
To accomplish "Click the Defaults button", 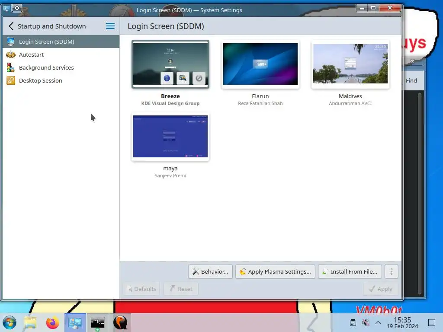I will tap(141, 289).
